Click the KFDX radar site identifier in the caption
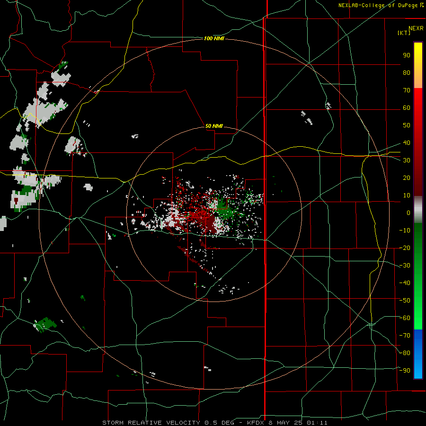 [256, 423]
